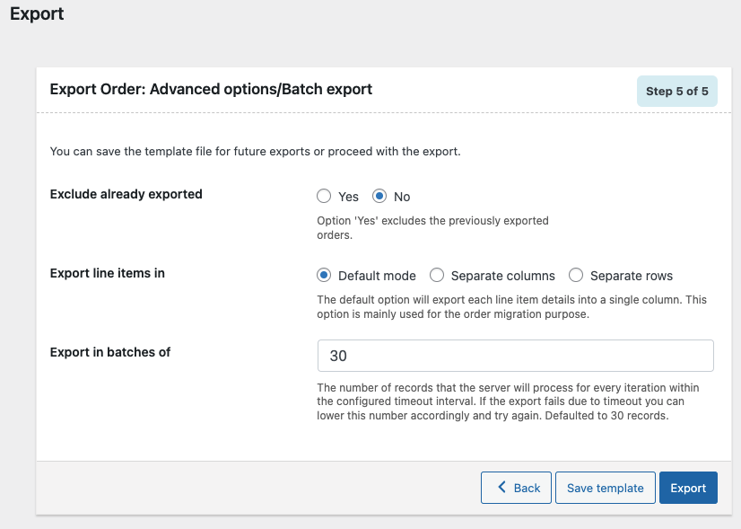This screenshot has width=741, height=529.
Task: Click the Save template button
Action: click(x=606, y=488)
